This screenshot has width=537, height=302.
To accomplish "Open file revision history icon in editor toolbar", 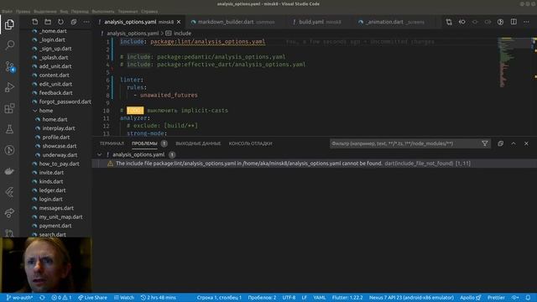I will click(462, 22).
